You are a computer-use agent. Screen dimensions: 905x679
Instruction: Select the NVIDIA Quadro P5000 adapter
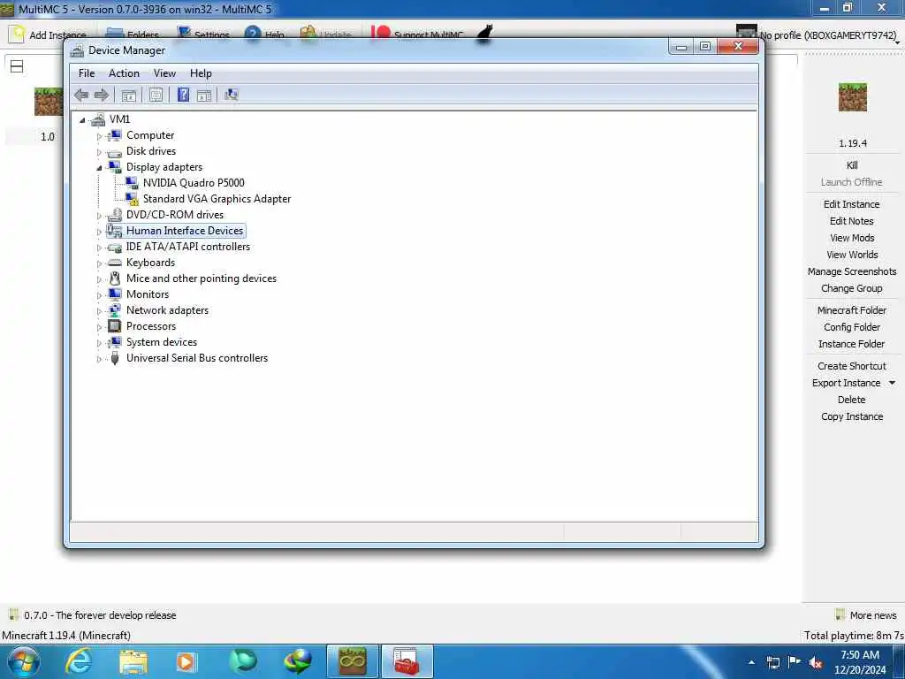click(x=194, y=182)
